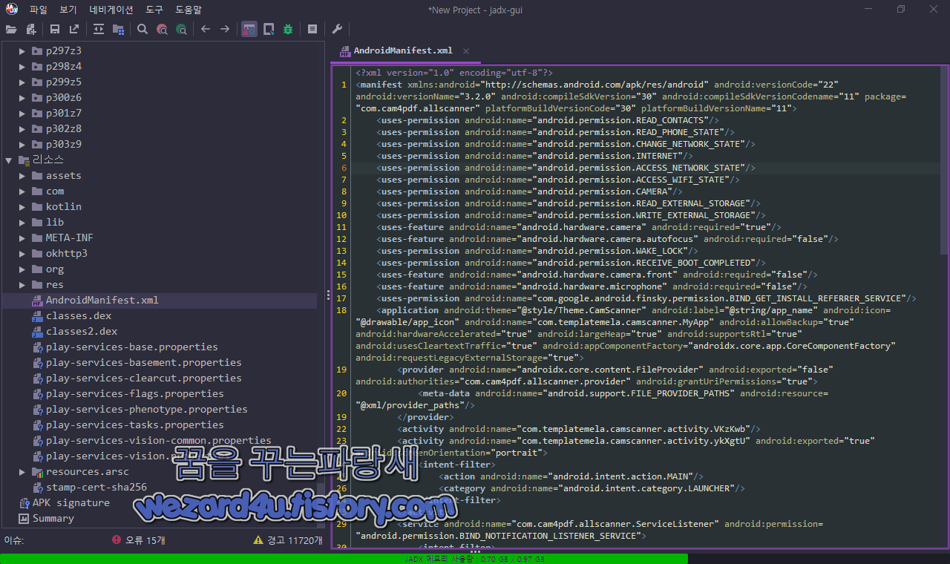Viewport: 950px width, 564px height.
Task: Toggle the Deobfuscation toolbar button
Action: coord(249,29)
